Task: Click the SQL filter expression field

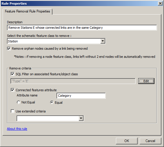Action: (x=73, y=81)
